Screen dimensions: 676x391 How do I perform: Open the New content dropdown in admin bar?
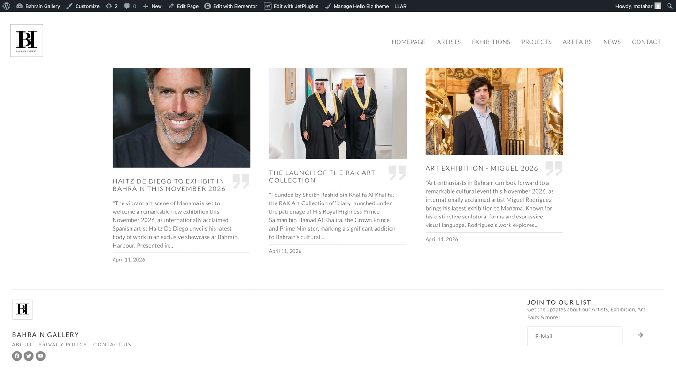153,6
